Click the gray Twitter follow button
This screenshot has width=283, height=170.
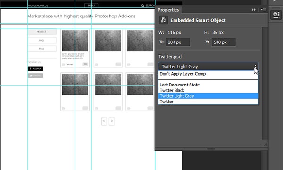[35, 76]
